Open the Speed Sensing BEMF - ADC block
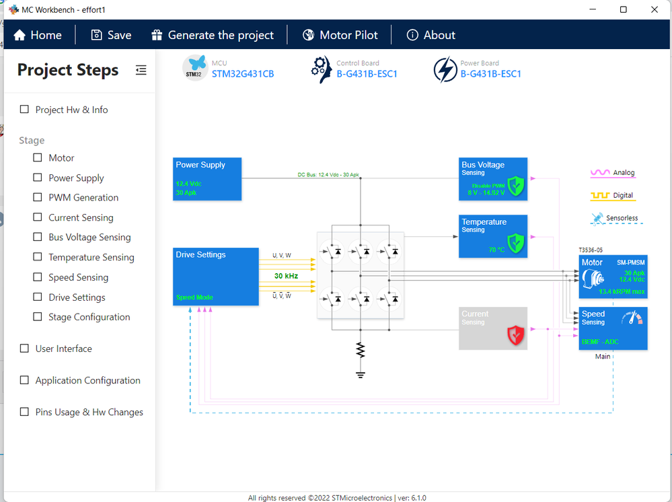Screen dimensions: 672x502 point(613,328)
